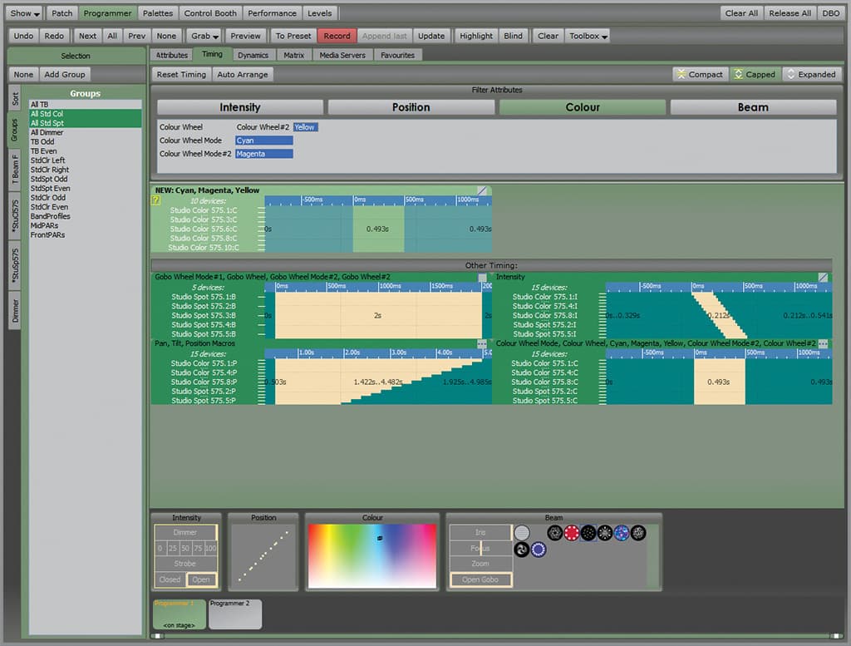Switch to the Levels tab
851x646 pixels.
click(x=320, y=13)
